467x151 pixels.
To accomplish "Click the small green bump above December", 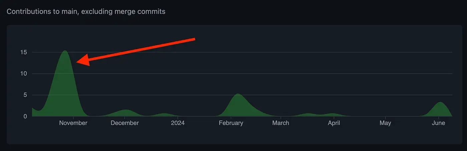I will pos(125,113).
